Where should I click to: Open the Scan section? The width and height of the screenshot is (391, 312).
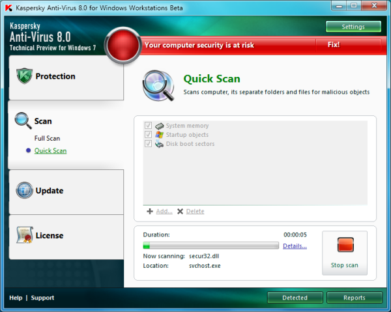point(43,121)
